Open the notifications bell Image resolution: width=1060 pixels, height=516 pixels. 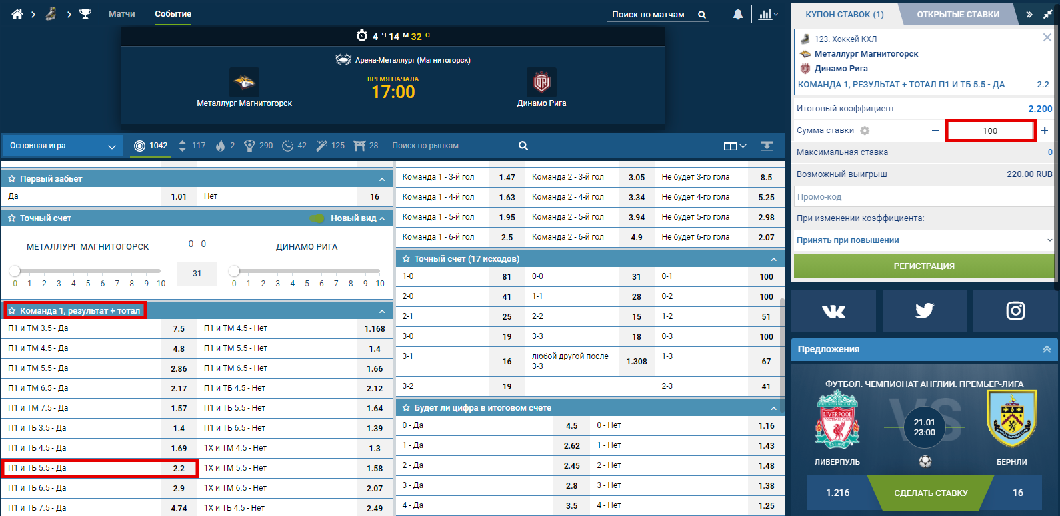[x=738, y=14]
